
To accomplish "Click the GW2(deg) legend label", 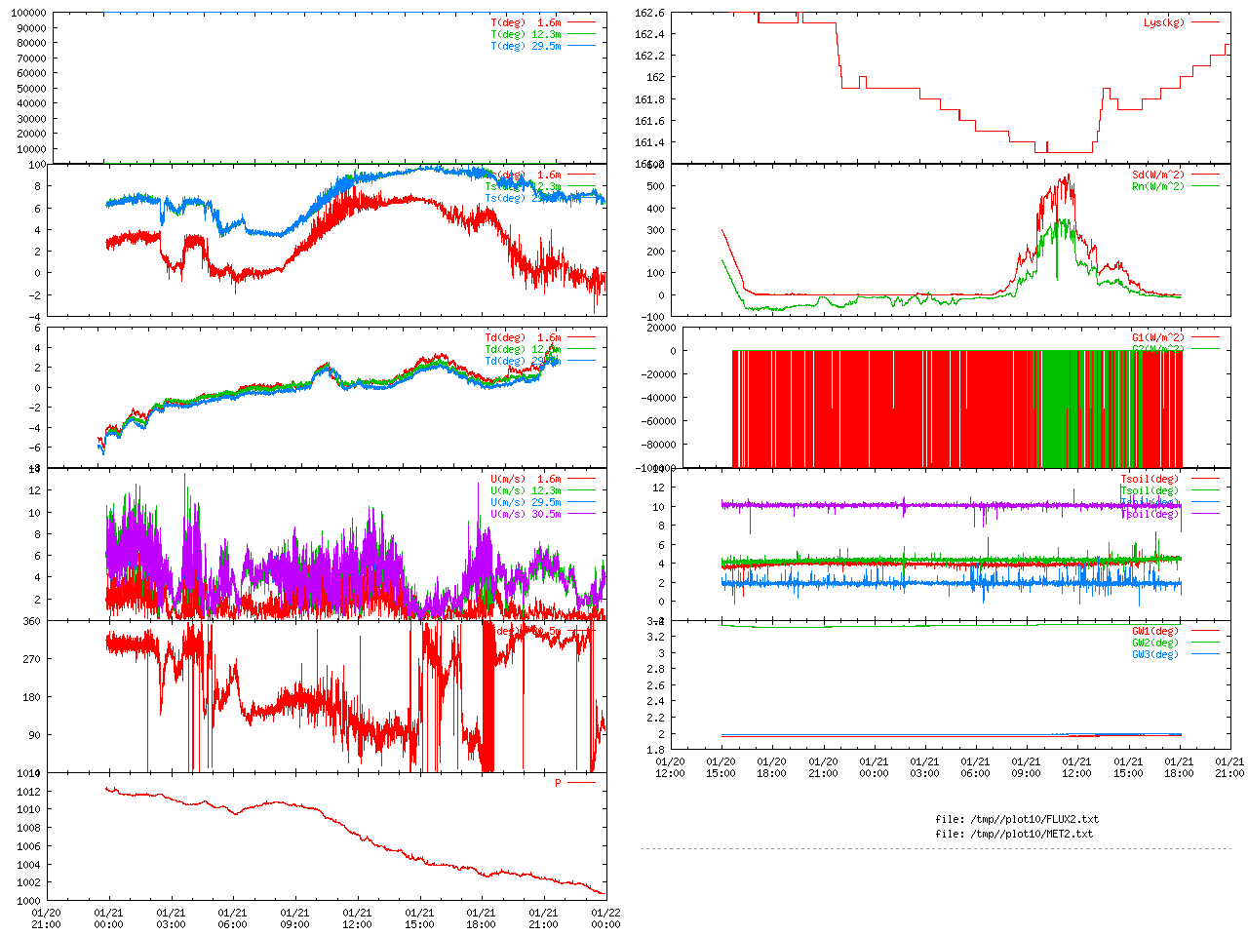I will coord(1155,643).
